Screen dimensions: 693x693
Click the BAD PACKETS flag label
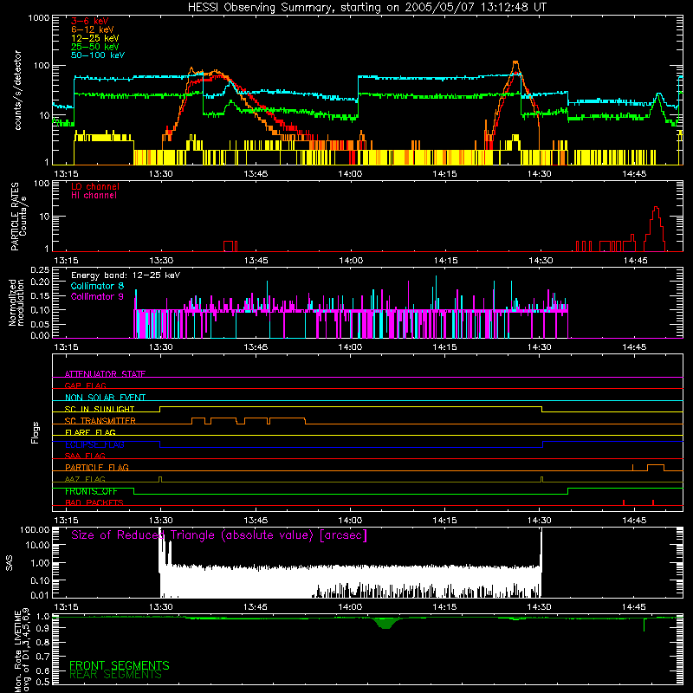94,502
